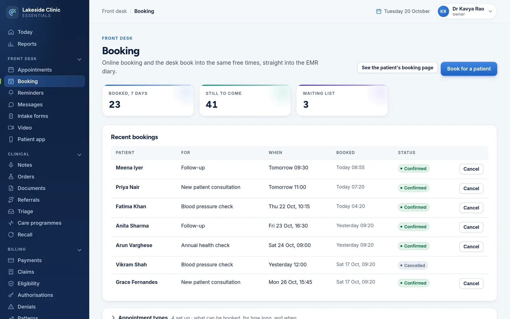Click the Reminders bell icon
510x319 pixels.
(11, 93)
